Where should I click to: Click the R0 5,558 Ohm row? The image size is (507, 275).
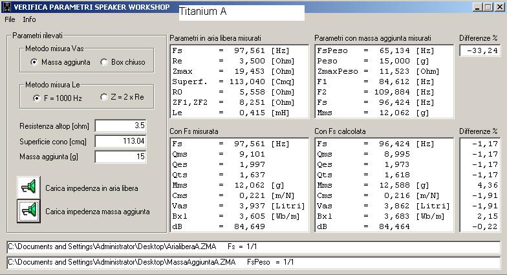[x=233, y=92]
